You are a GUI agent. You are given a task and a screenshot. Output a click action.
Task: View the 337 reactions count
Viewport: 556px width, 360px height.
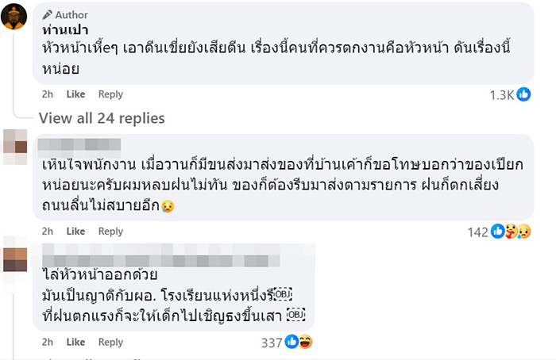pyautogui.click(x=272, y=343)
